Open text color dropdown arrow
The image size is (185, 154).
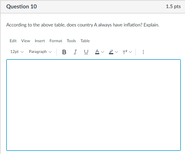[103, 52]
